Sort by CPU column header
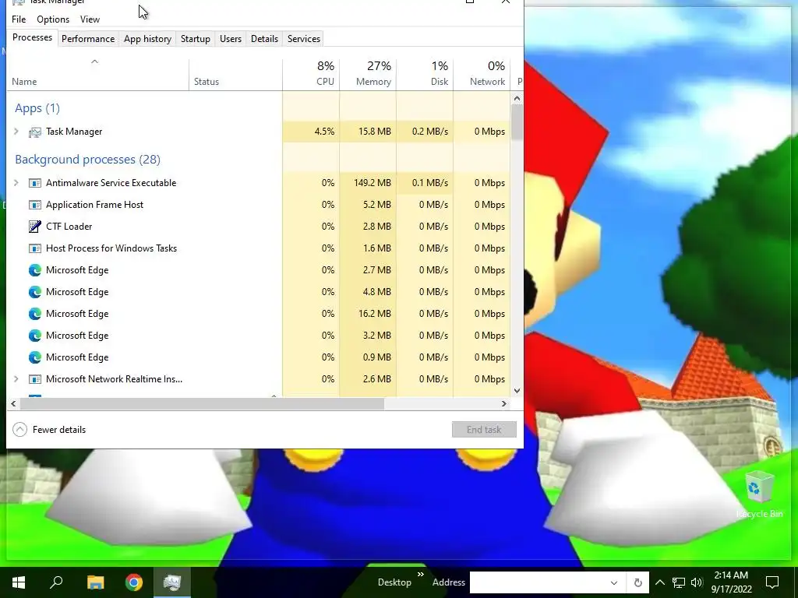Image resolution: width=798 pixels, height=598 pixels. 311,75
